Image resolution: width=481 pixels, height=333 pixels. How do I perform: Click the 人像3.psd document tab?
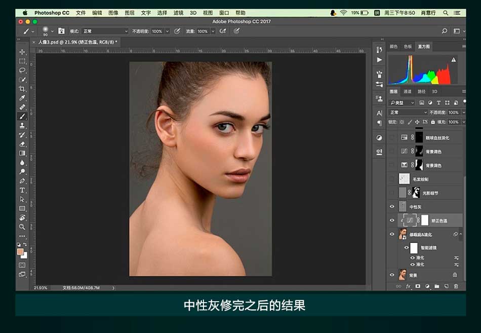(76, 43)
